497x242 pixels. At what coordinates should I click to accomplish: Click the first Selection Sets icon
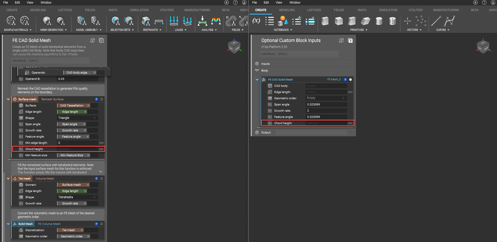[115, 21]
